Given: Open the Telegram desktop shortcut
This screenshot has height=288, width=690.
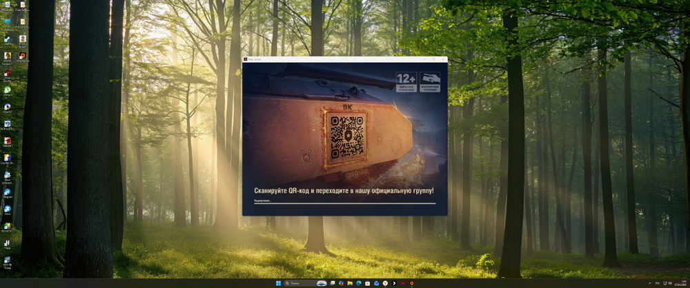Looking at the screenshot, I should [x=8, y=194].
